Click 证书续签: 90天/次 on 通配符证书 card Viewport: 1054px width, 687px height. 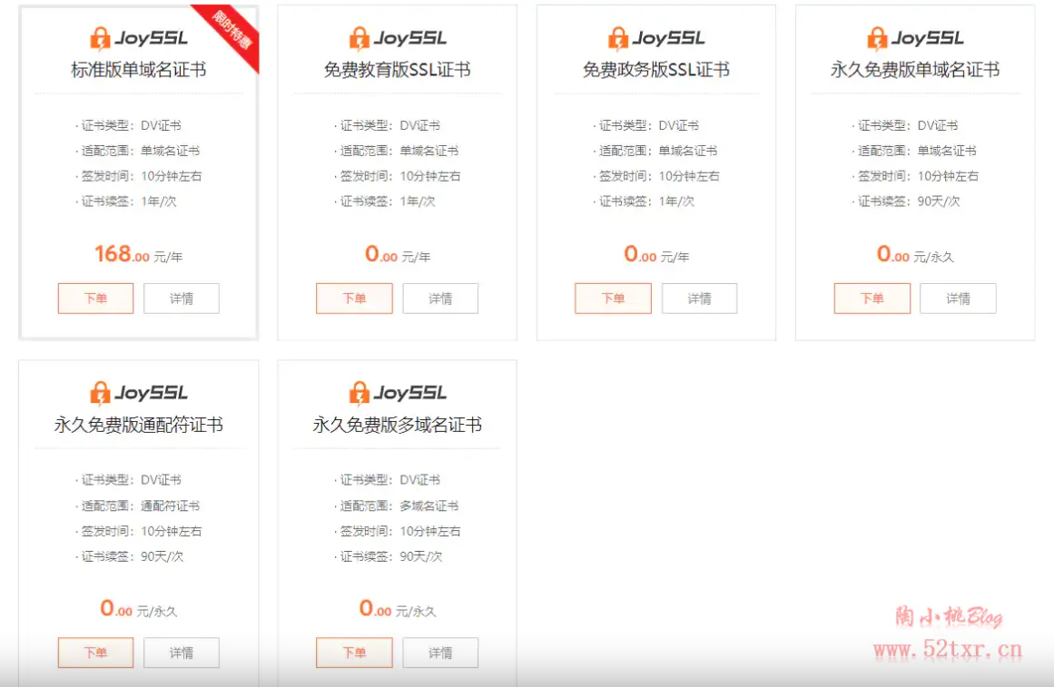click(x=130, y=556)
